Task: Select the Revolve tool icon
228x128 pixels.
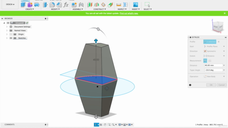Action: [37, 5]
